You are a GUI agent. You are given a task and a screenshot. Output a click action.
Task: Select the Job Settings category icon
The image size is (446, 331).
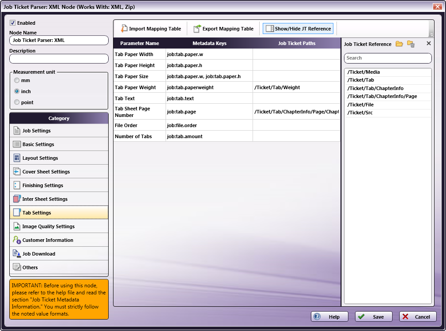click(x=17, y=131)
